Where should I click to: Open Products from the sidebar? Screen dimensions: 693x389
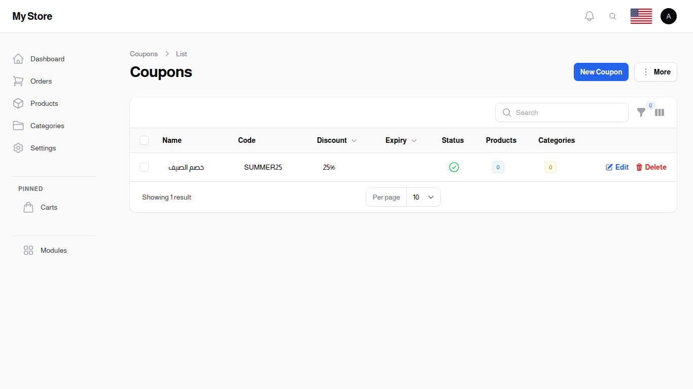coord(44,103)
